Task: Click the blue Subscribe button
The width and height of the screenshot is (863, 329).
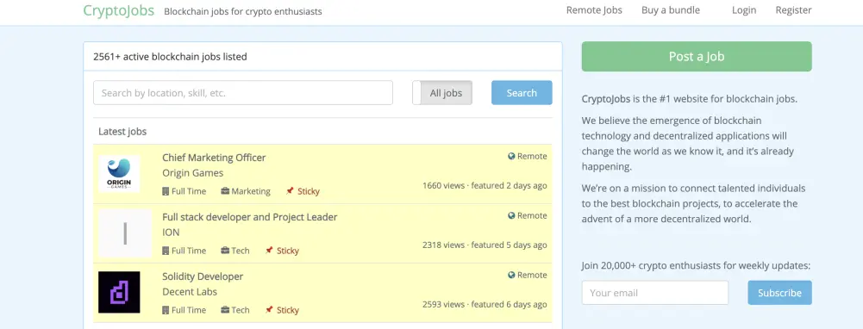Action: 779,293
